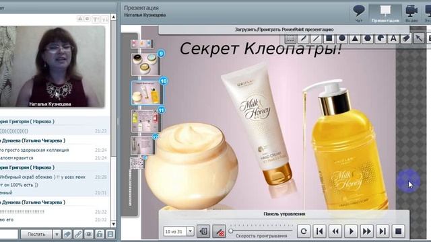Click the chat message 'Имбирный скраб обожаю'
The width and height of the screenshot is (431, 242).
[x=42, y=177]
